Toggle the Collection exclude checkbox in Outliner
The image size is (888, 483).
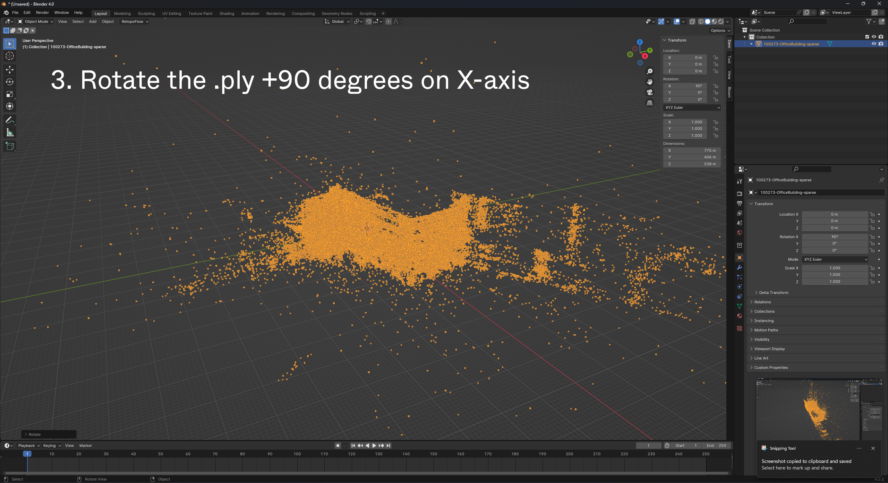click(867, 37)
